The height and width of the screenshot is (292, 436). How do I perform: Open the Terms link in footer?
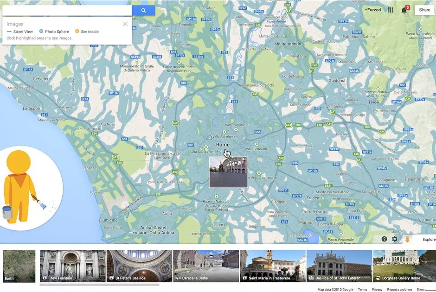[362, 290]
